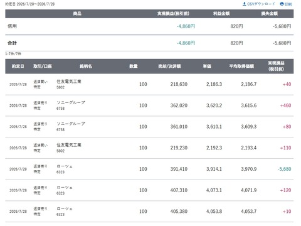Select the 平均取得価額 column header
Image resolution: width=301 pixels, height=226 pixels.
[241, 66]
